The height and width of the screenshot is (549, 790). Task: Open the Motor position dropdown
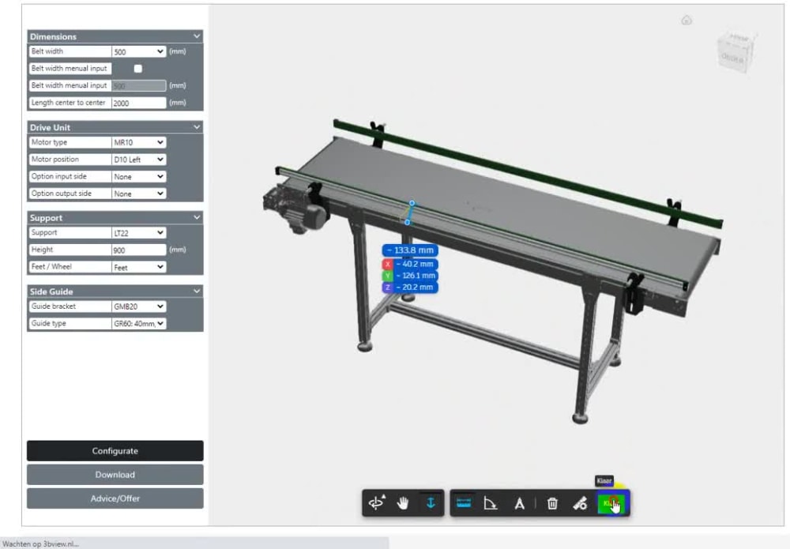[x=138, y=160]
